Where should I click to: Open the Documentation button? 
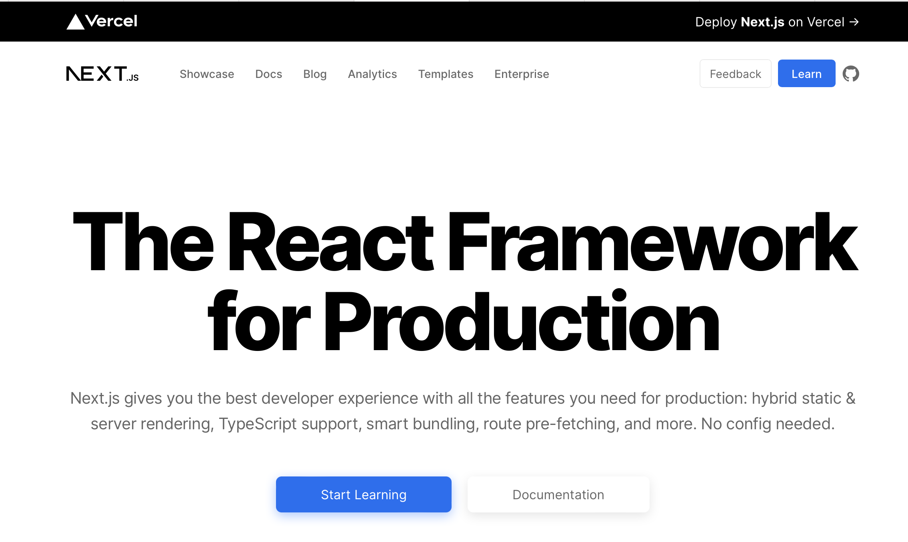coord(558,494)
